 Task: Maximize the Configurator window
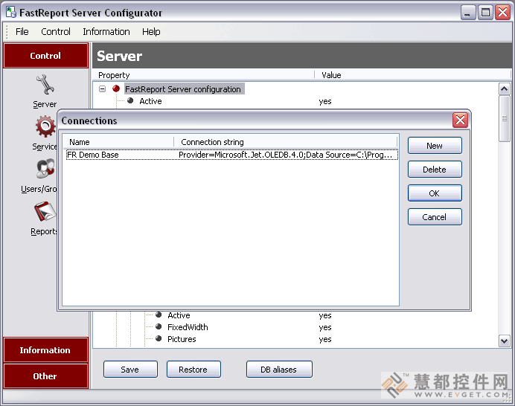485,13
